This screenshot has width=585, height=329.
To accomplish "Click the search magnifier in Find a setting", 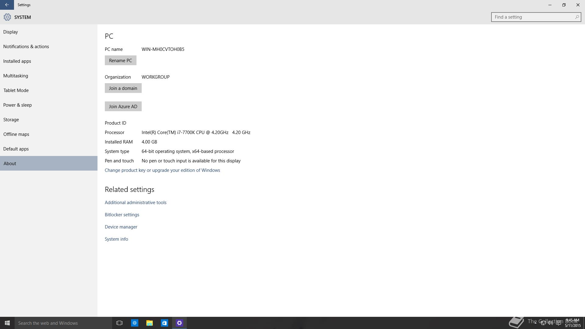I will pos(577,17).
